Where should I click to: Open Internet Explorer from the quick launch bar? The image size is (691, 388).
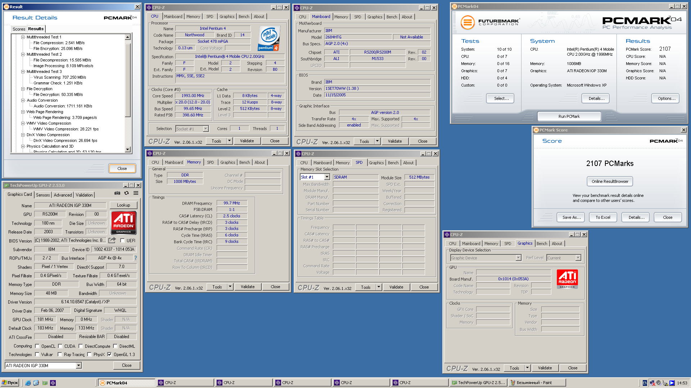(28, 383)
